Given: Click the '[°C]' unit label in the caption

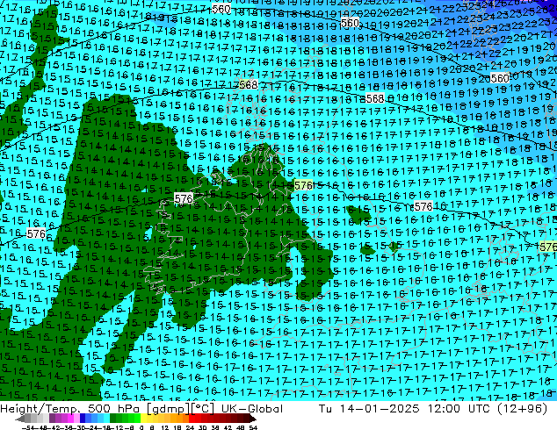Looking at the screenshot, I should tap(203, 409).
